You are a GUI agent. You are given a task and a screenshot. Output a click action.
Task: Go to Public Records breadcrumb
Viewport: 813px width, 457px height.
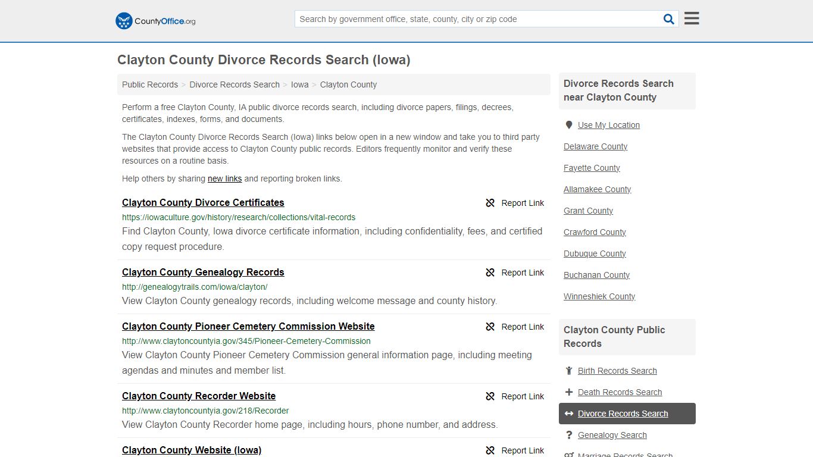[x=150, y=84]
